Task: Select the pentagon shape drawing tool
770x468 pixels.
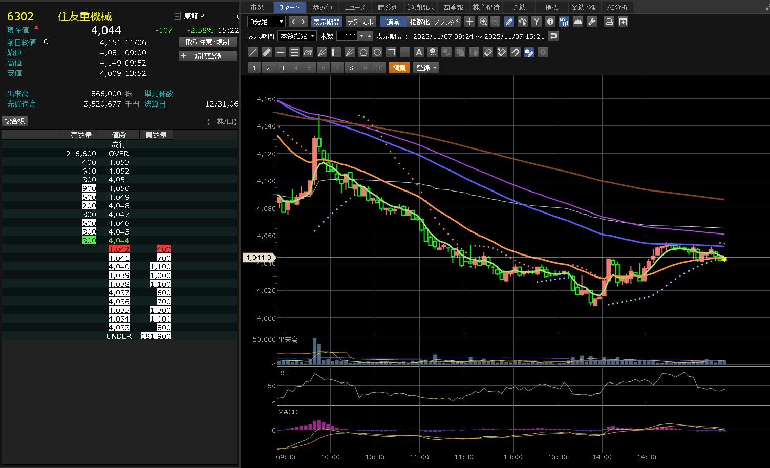Action: tap(363, 52)
